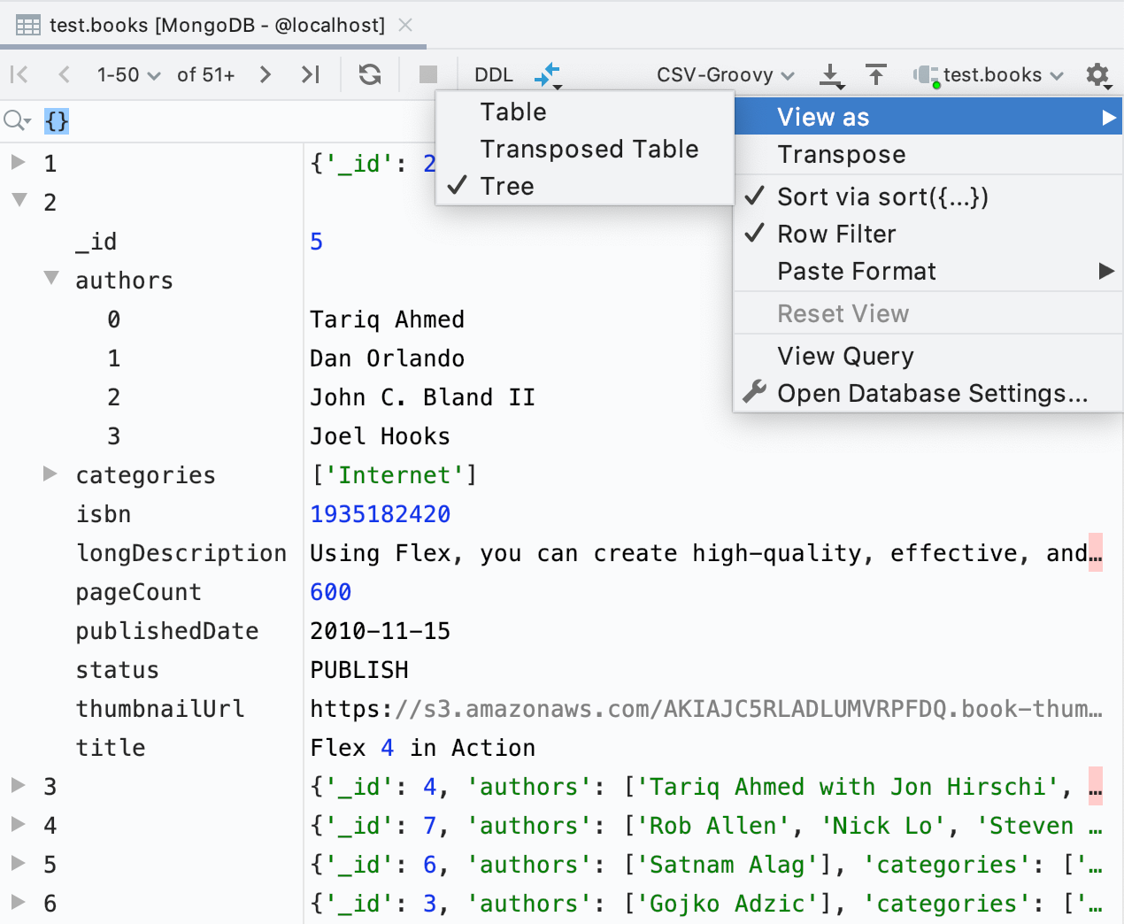Viewport: 1124px width, 924px height.
Task: Click the table icon on test.books tab
Action: (28, 25)
